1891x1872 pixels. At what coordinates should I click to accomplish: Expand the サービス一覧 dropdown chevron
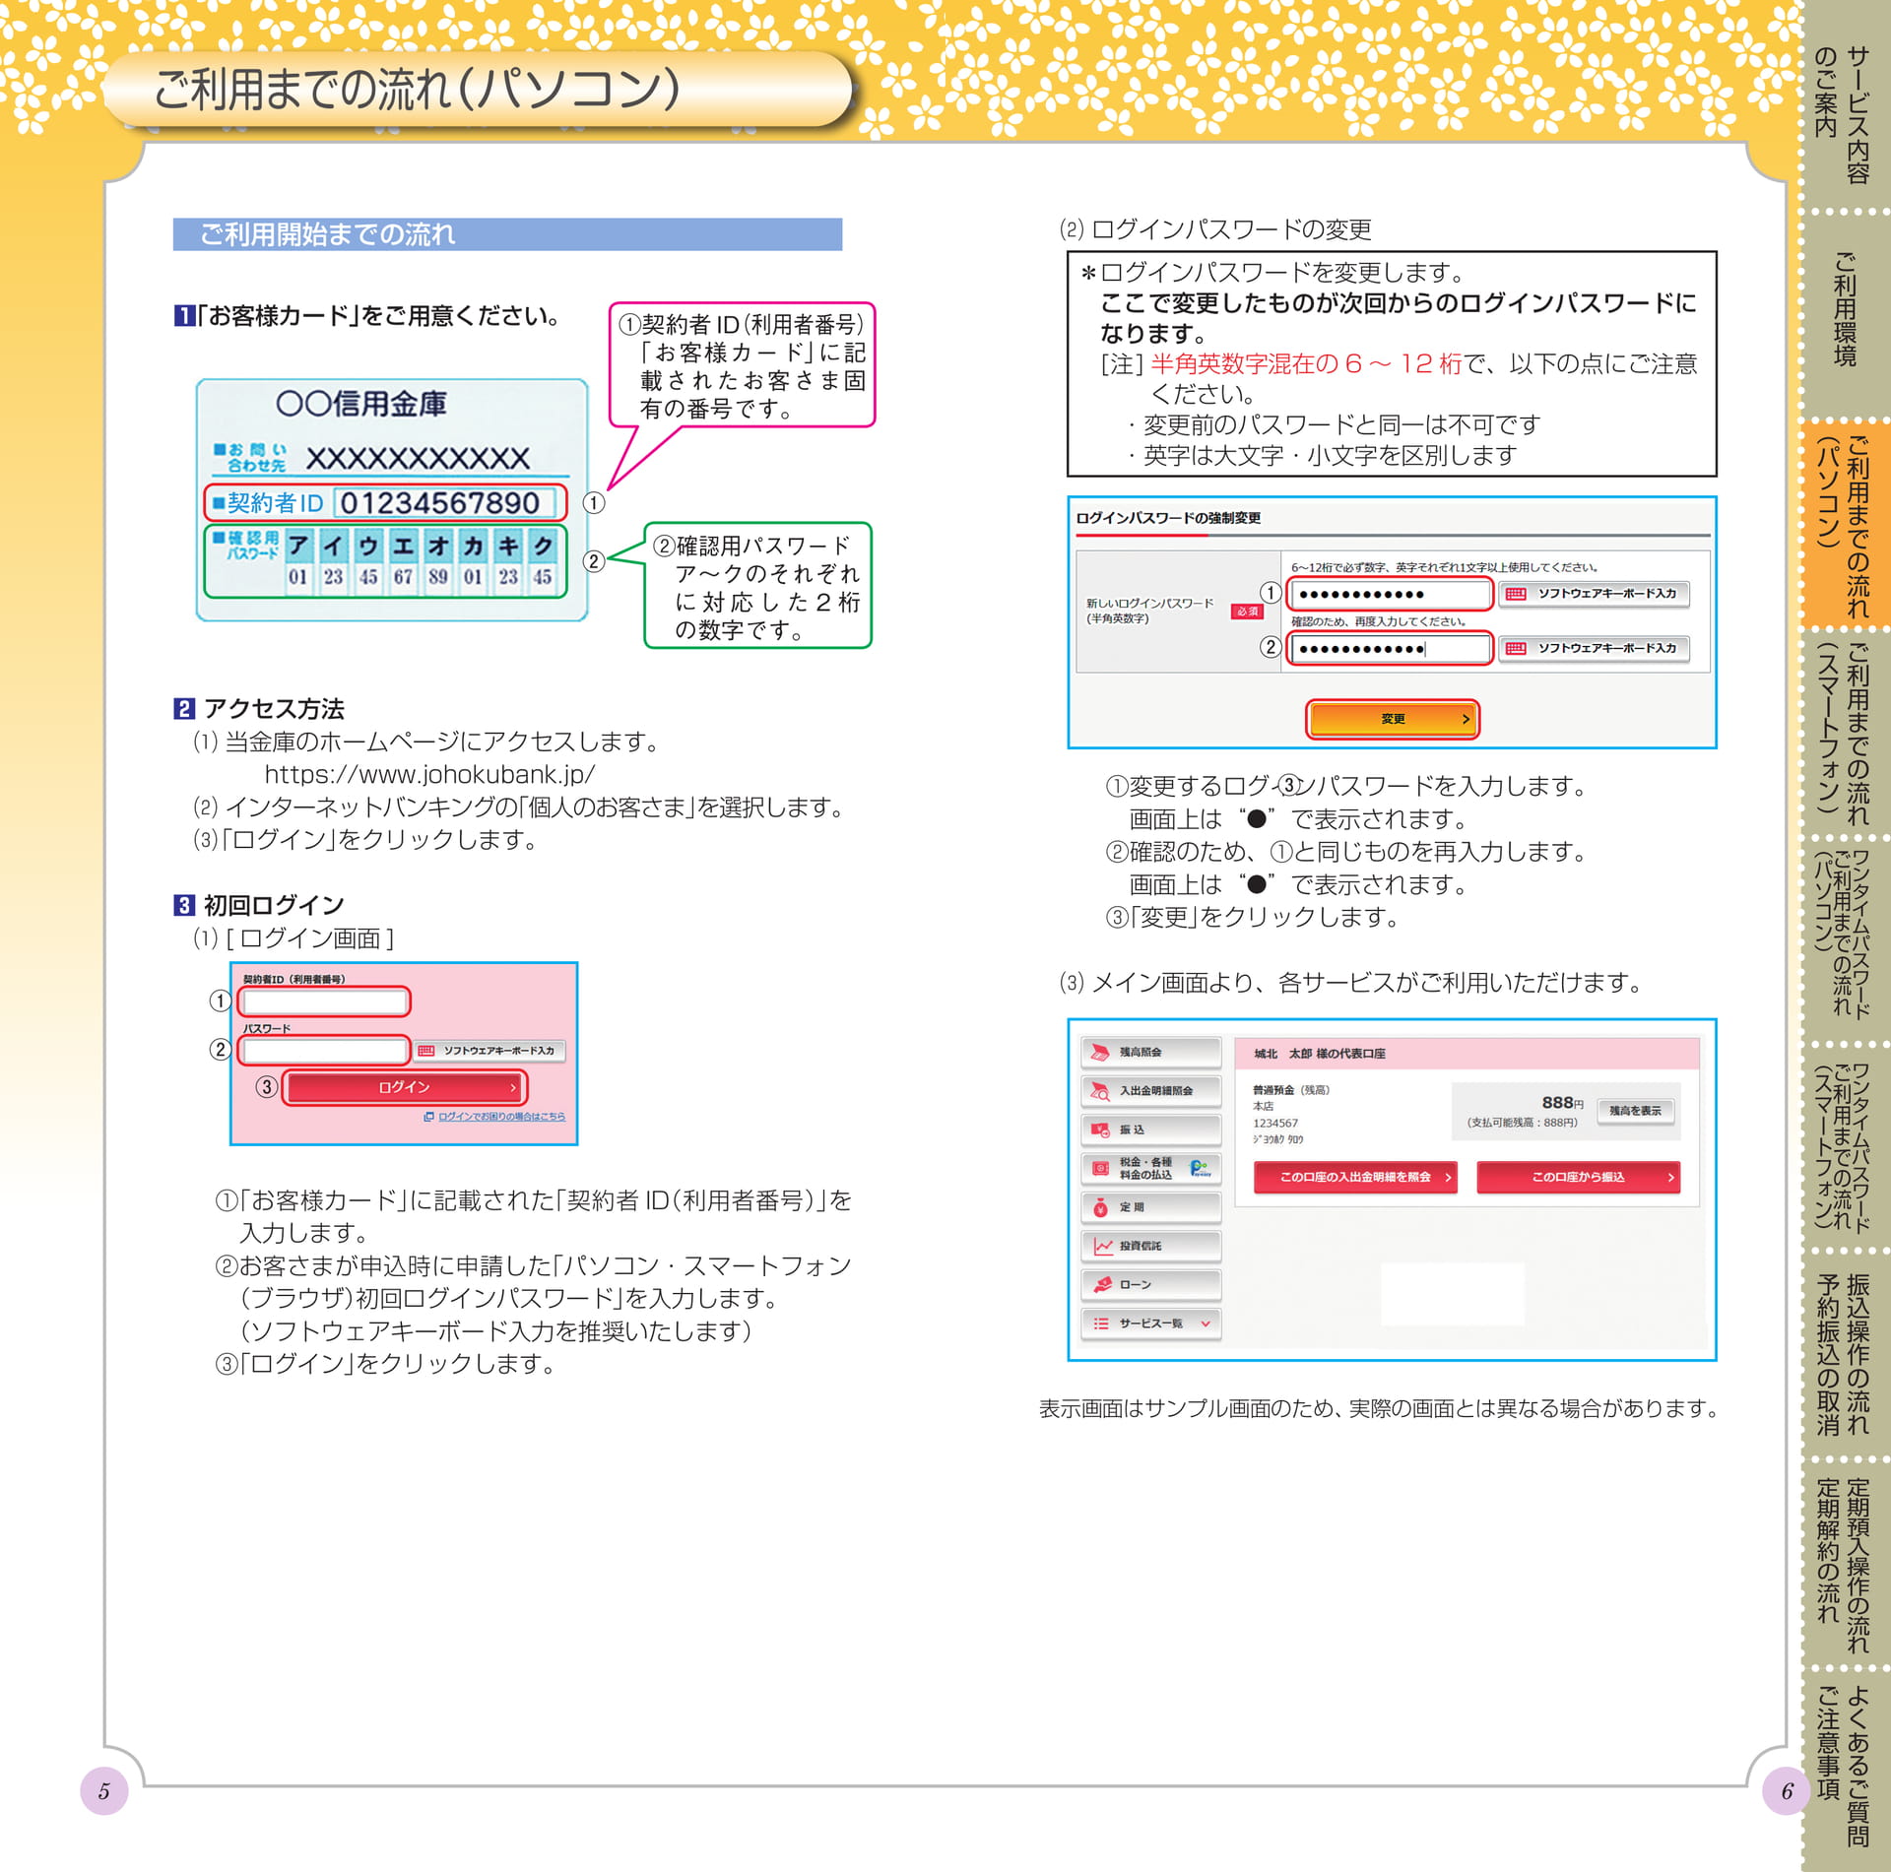point(1205,1323)
